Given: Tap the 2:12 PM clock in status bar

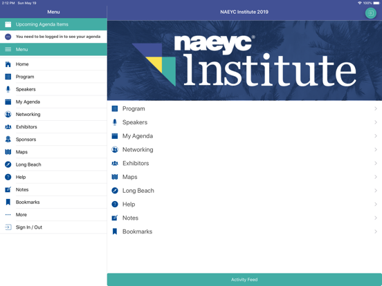Looking at the screenshot, I should pyautogui.click(x=8, y=3).
